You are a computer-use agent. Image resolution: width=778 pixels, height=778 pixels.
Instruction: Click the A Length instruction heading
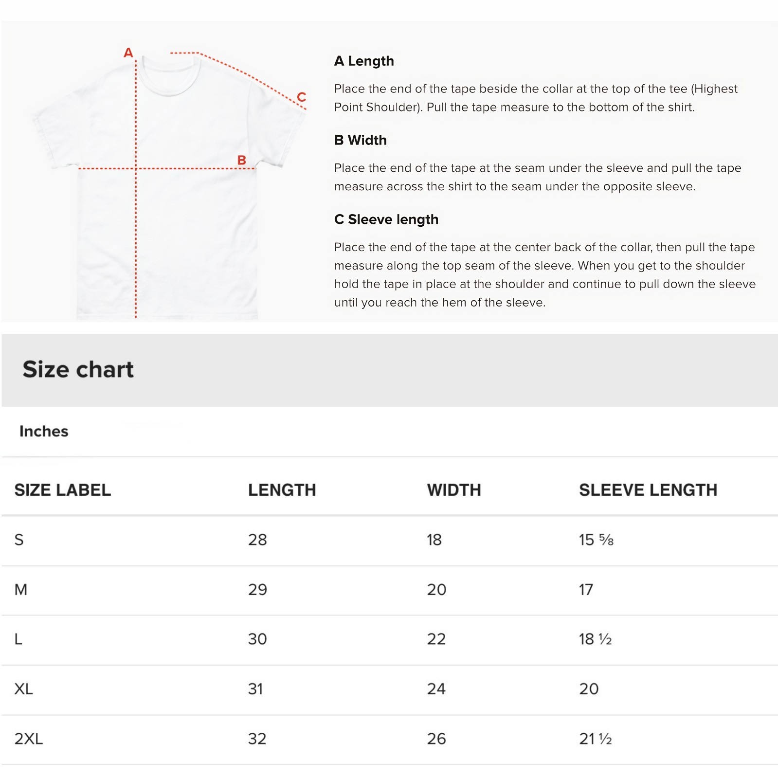click(364, 61)
